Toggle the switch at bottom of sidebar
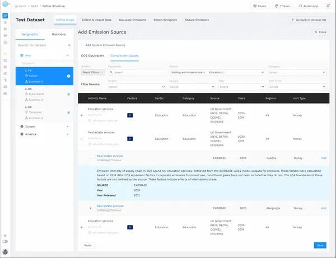 (5, 242)
